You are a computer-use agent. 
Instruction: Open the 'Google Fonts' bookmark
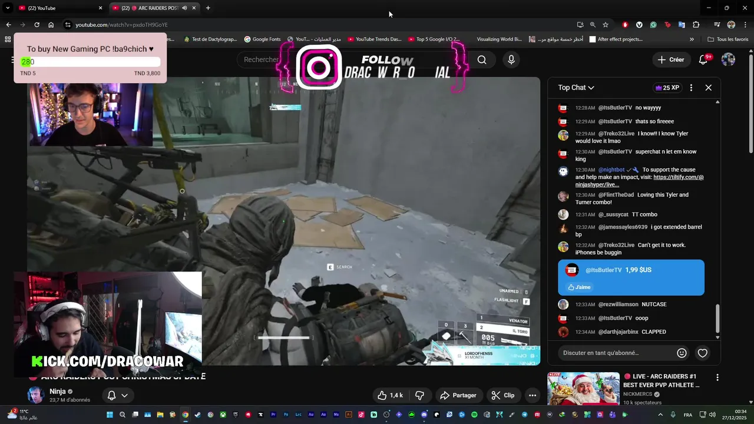pos(262,39)
